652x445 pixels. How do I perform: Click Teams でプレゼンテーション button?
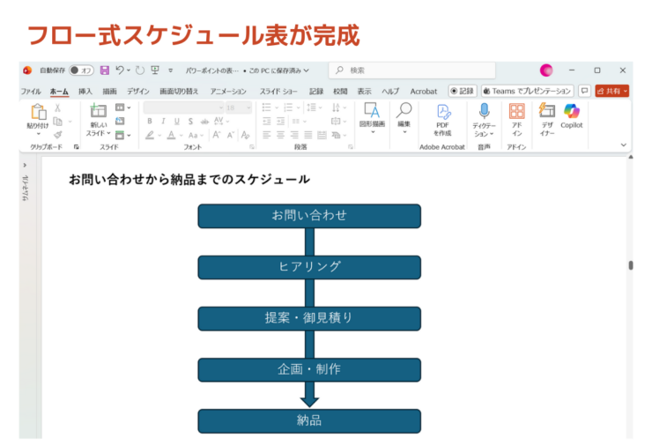pos(527,91)
